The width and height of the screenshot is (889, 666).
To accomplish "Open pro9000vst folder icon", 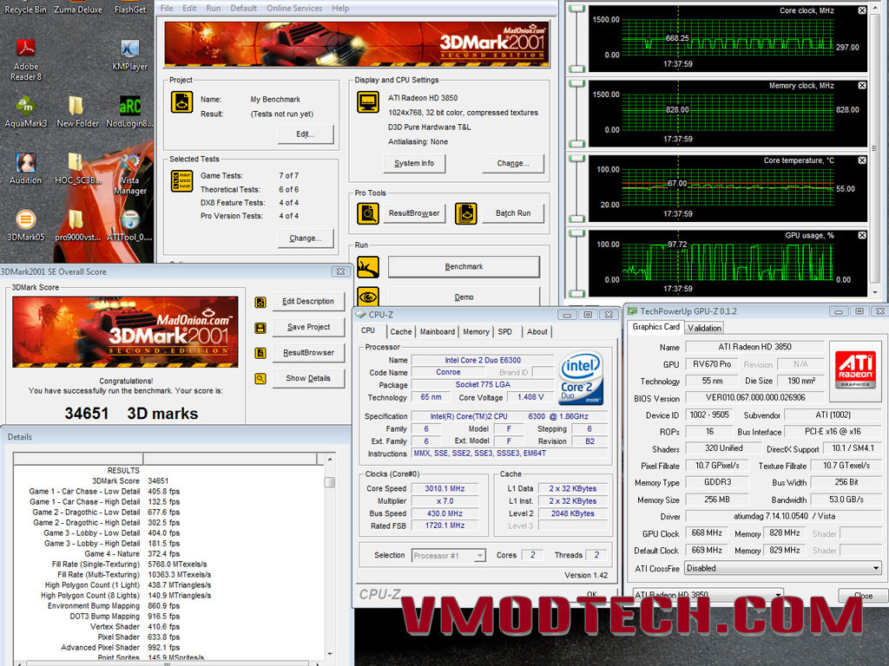I will [x=77, y=225].
